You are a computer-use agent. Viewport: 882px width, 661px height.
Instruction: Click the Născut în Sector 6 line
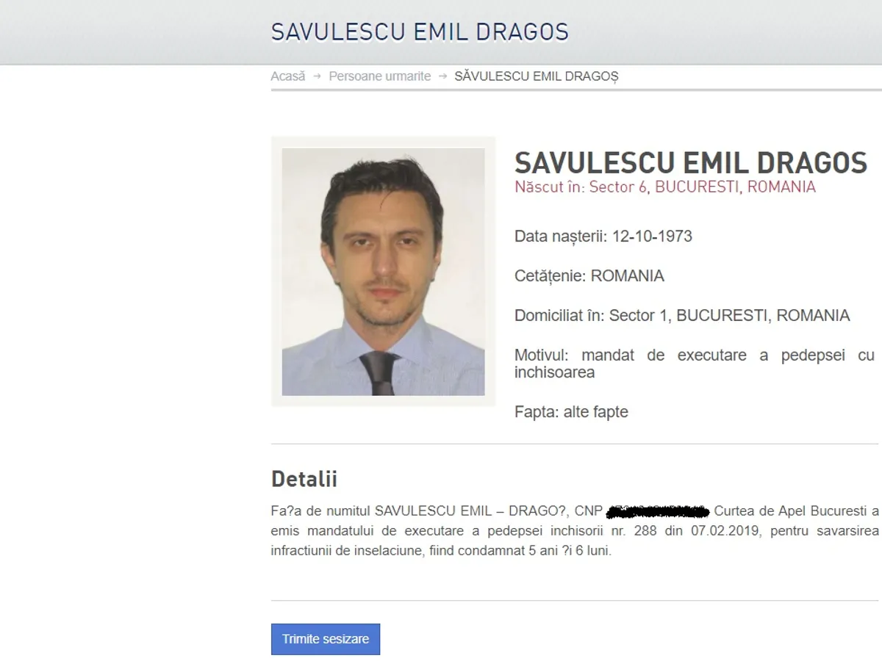coord(665,187)
